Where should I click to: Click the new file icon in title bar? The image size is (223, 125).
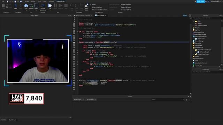[x=7, y=1]
